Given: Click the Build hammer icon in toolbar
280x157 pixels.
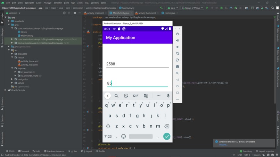Looking at the screenshot, I should click(161, 8).
